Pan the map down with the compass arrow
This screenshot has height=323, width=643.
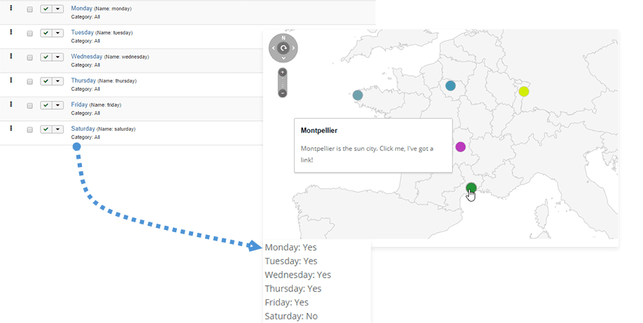pos(283,58)
